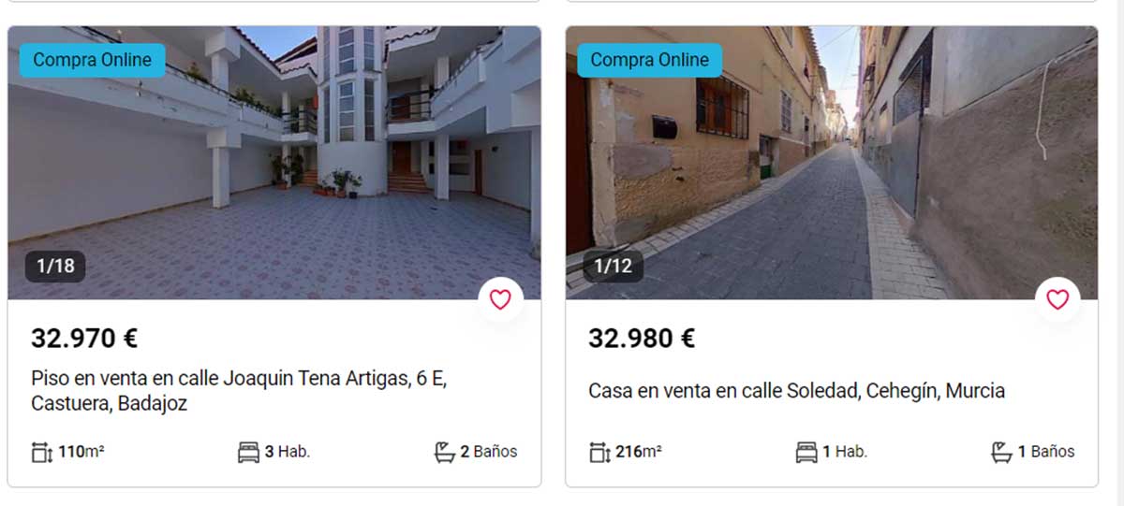Viewport: 1124px width, 506px height.
Task: Click Compra Online badge on Castuera listing
Action: click(92, 60)
